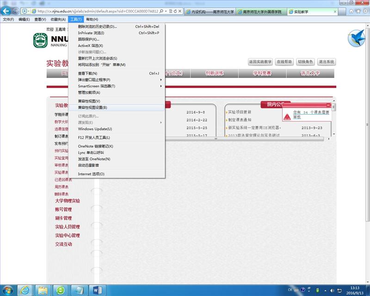Viewport: 370px width, 296px height.
Task: Click the browser Back arrow button
Action: coord(6,11)
